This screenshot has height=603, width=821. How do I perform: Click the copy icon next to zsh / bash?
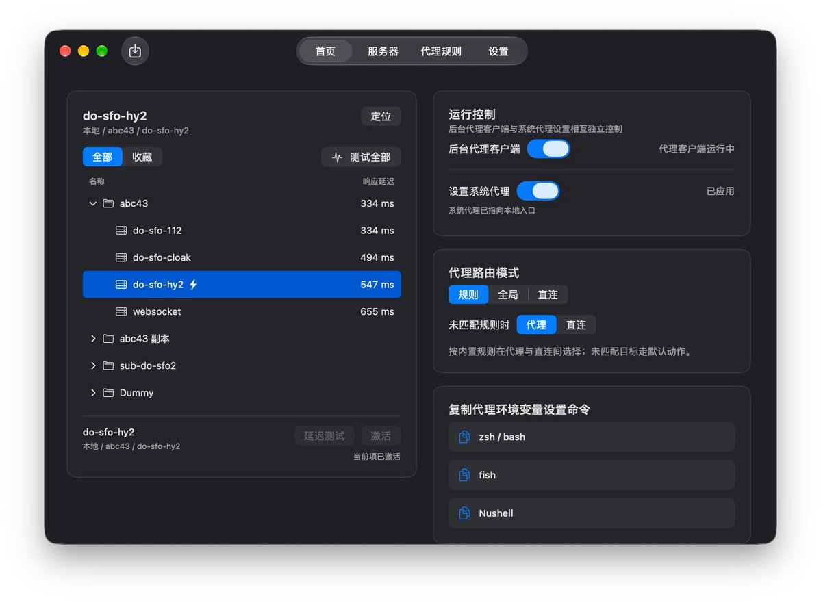464,437
